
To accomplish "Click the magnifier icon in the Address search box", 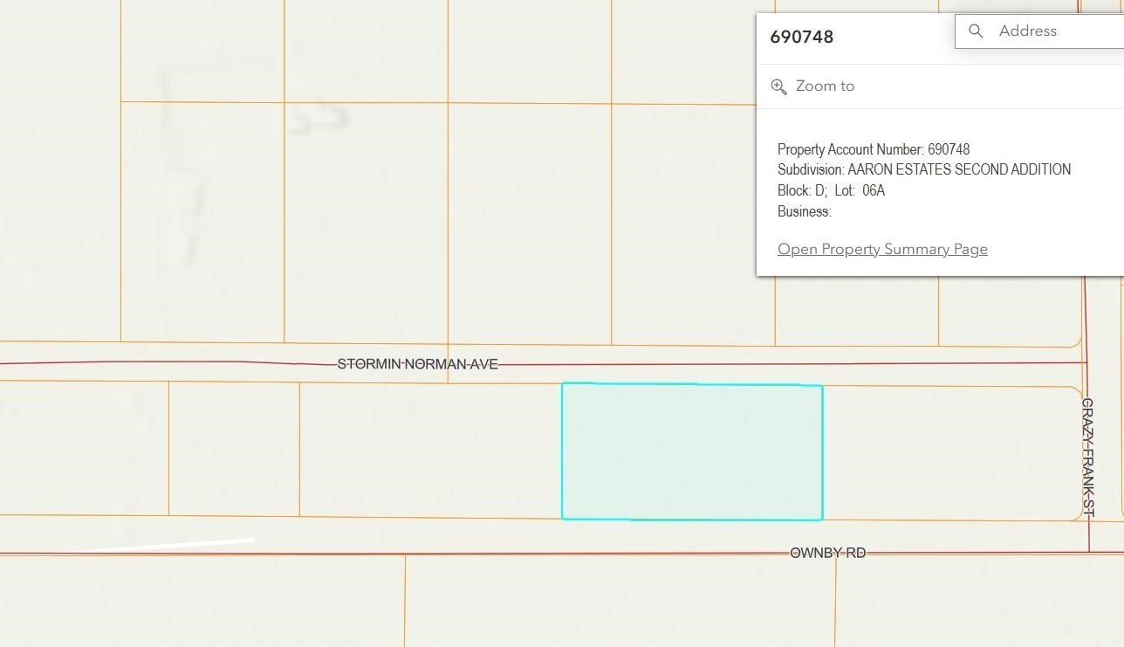I will tap(976, 31).
